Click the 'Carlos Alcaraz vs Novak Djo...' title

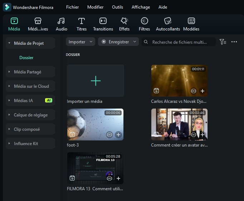click(179, 101)
